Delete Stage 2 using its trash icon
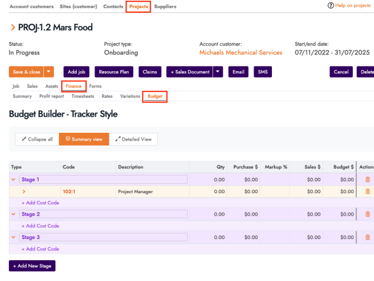 [367, 214]
